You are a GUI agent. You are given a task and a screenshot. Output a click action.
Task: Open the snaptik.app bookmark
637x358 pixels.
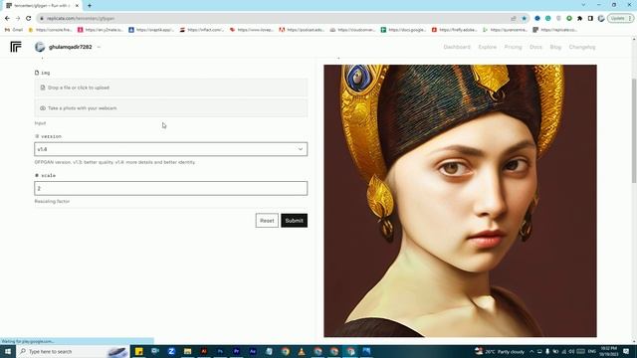coord(151,30)
